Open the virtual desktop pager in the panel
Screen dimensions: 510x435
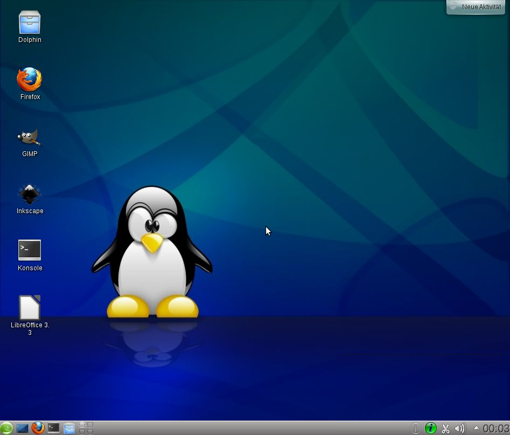pos(86,428)
